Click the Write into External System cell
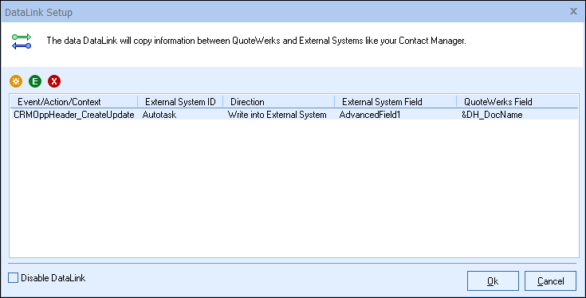The width and height of the screenshot is (586, 298). [x=277, y=115]
